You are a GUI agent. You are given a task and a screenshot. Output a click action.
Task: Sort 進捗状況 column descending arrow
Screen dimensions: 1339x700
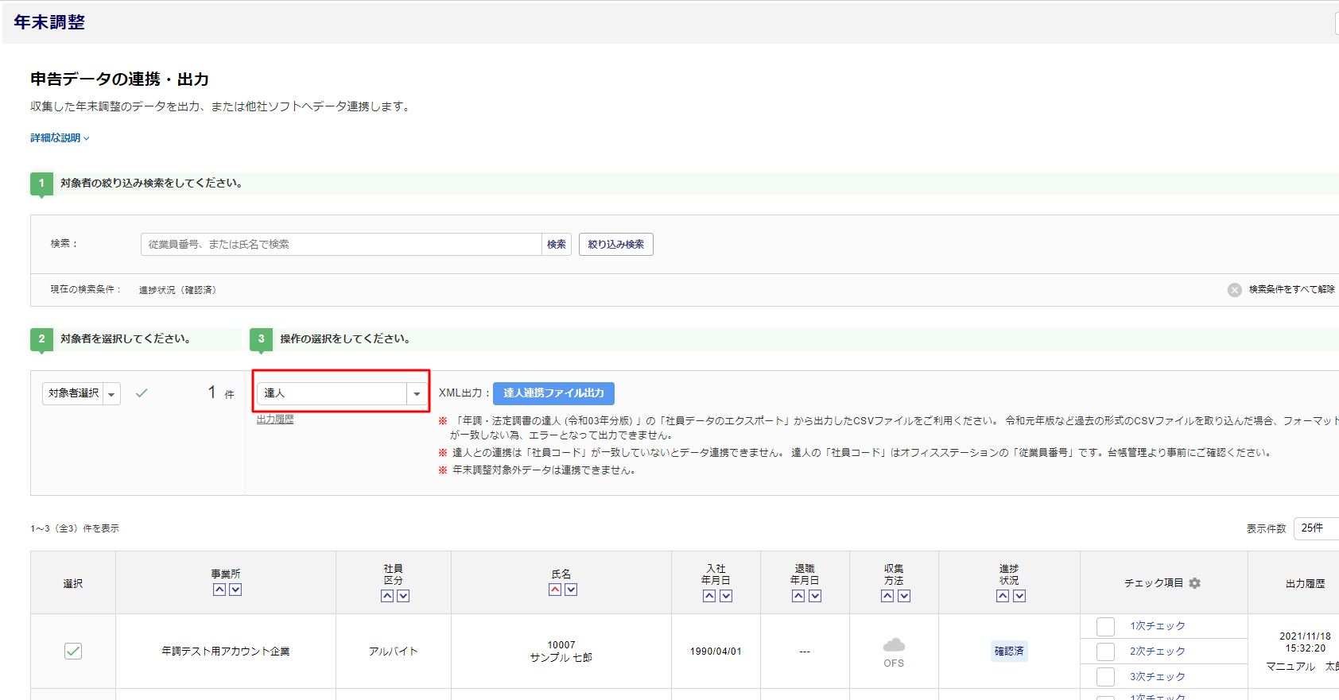(x=1019, y=596)
